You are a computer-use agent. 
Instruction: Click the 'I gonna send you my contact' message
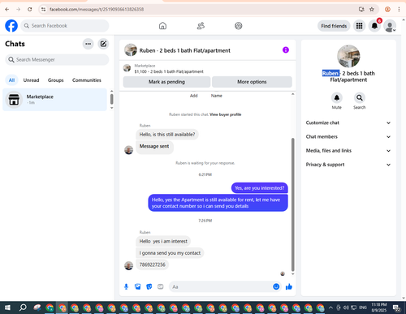(170, 253)
